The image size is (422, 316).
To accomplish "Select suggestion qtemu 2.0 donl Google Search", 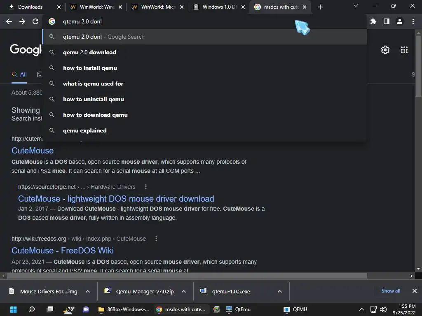I will click(x=204, y=37).
